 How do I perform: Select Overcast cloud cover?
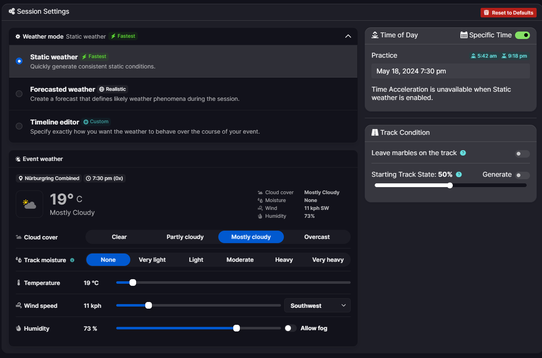pyautogui.click(x=317, y=237)
